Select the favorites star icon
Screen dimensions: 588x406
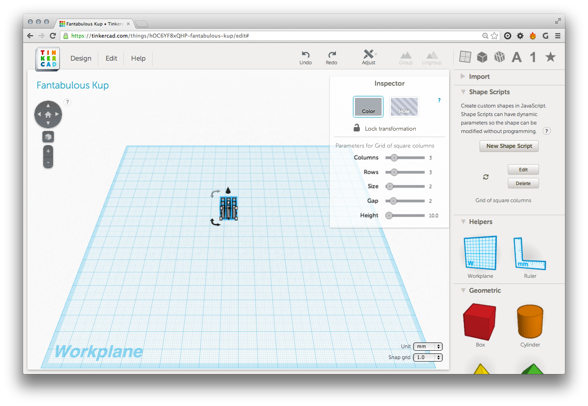click(550, 57)
